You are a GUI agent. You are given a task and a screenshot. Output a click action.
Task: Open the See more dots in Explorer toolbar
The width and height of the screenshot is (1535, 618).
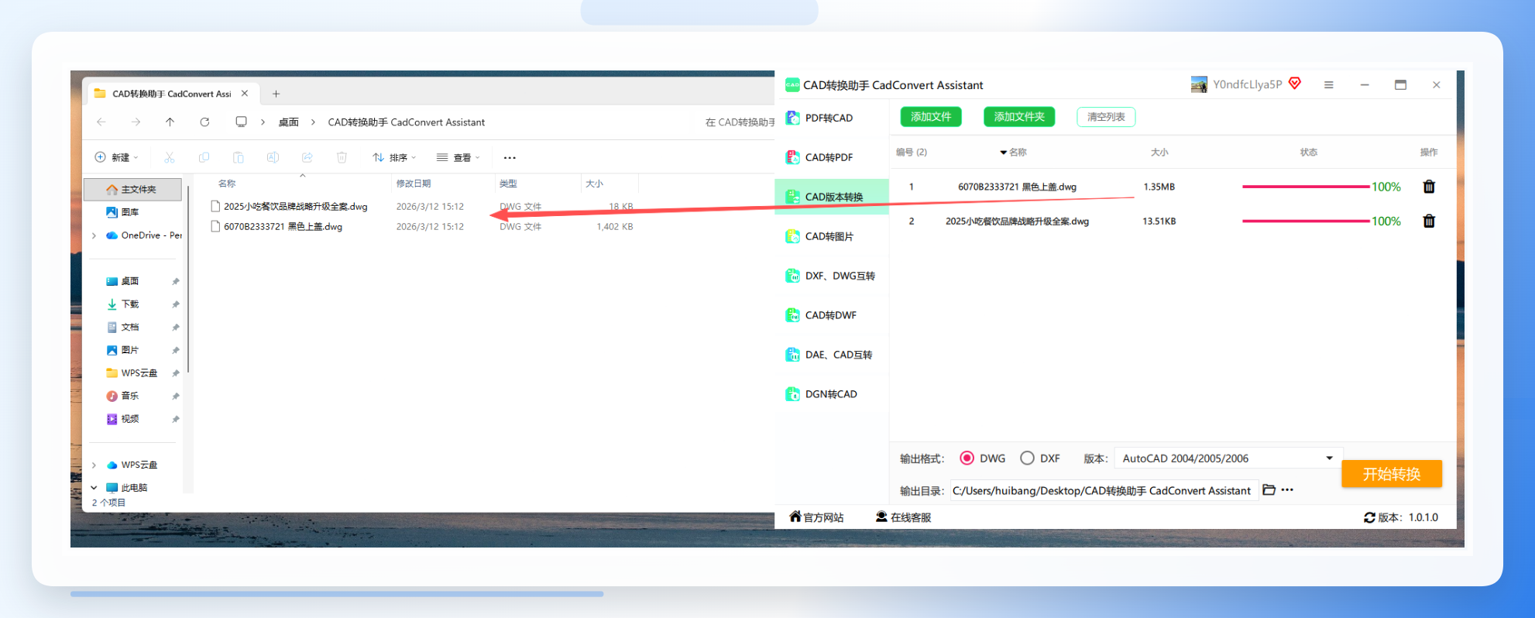510,157
